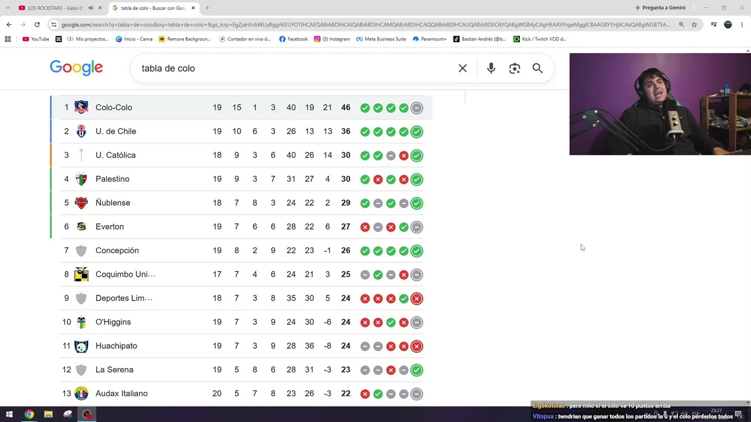Click the U. de Chile team crest

82,131
